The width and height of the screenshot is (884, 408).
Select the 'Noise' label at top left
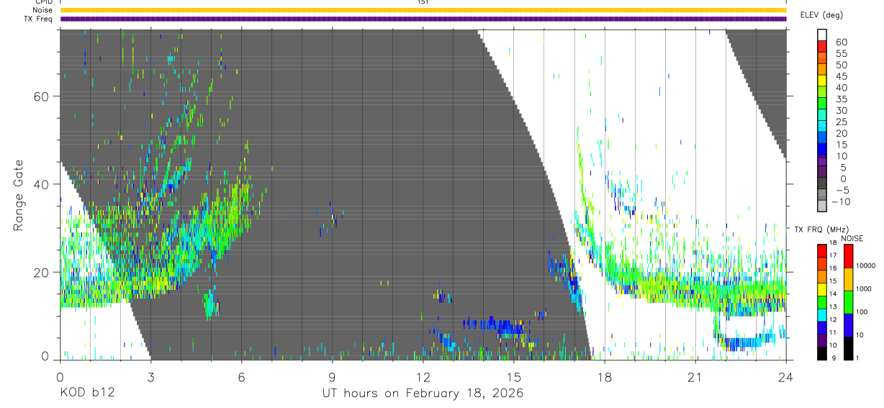coord(44,10)
